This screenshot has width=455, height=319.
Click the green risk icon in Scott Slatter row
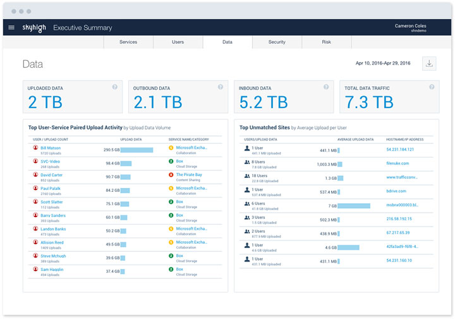click(171, 202)
